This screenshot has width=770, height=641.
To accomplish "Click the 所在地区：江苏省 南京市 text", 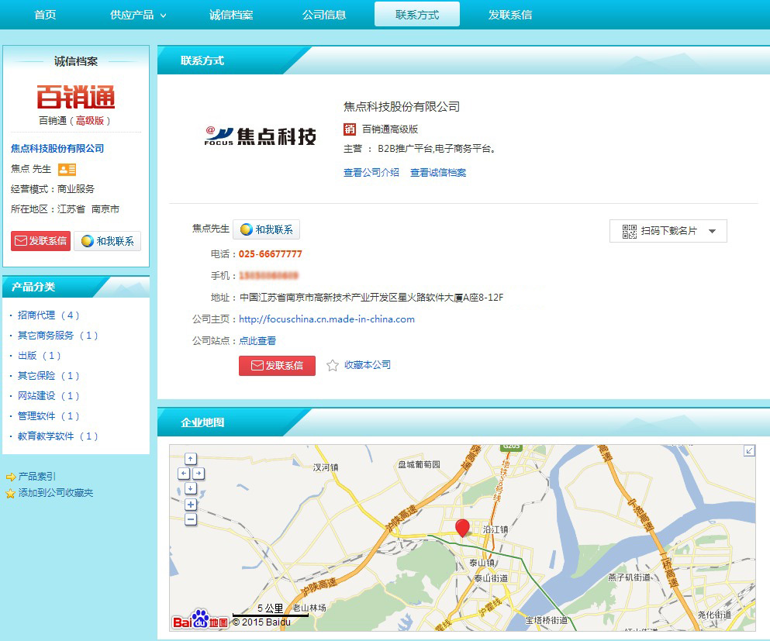I will (65, 209).
